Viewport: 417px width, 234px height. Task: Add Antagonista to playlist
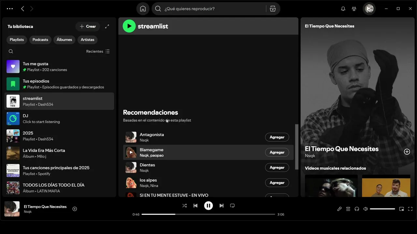277,137
